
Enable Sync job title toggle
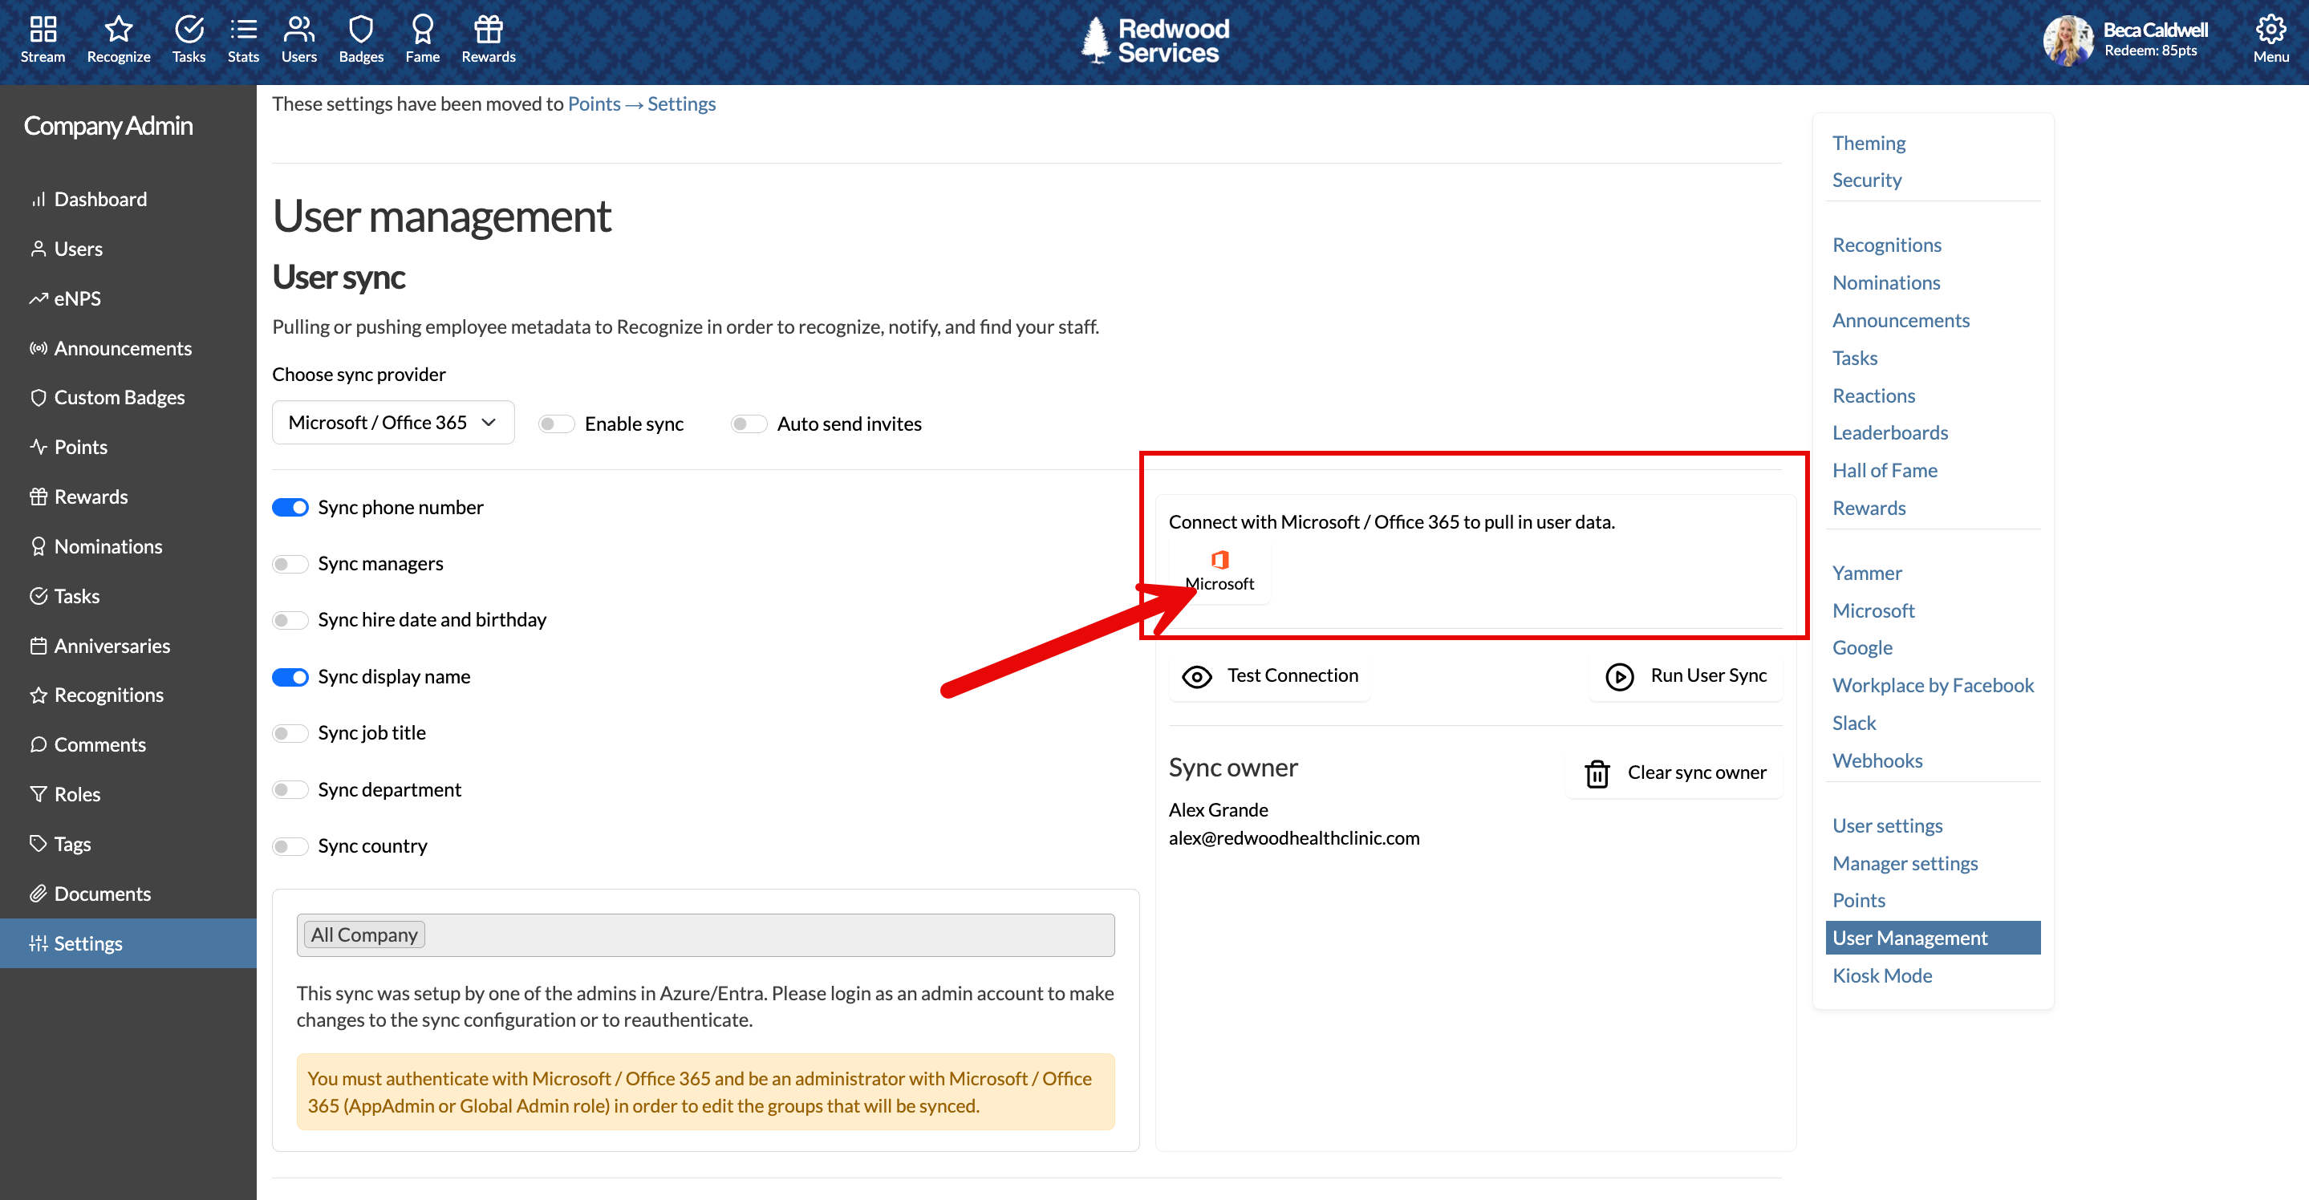tap(290, 734)
